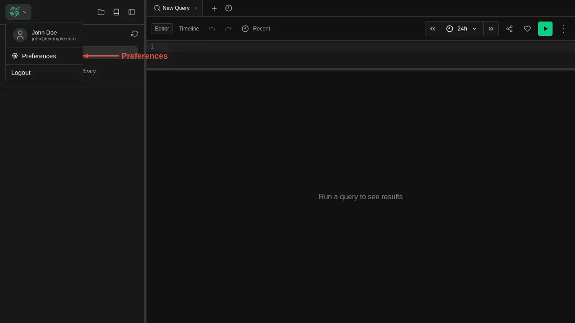Expand the 24h time range dropdown

coord(462,29)
